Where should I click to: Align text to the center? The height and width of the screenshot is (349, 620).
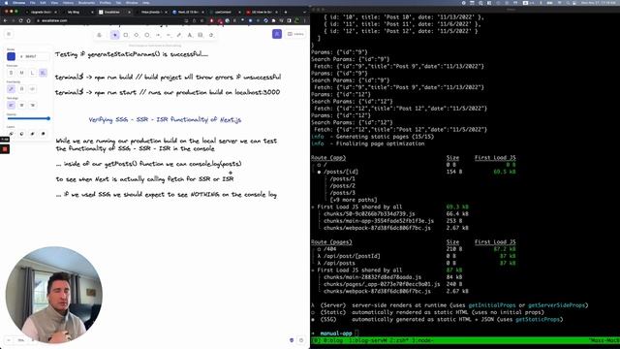pyautogui.click(x=21, y=106)
